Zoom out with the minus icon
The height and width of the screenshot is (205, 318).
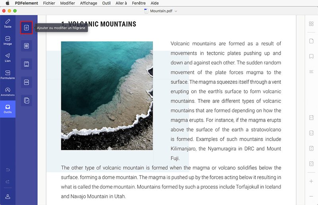click(311, 196)
